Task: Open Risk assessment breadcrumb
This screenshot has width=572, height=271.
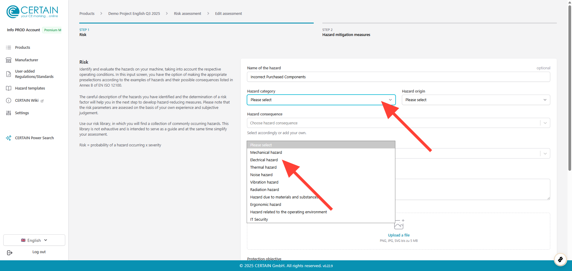Action: 187,14
